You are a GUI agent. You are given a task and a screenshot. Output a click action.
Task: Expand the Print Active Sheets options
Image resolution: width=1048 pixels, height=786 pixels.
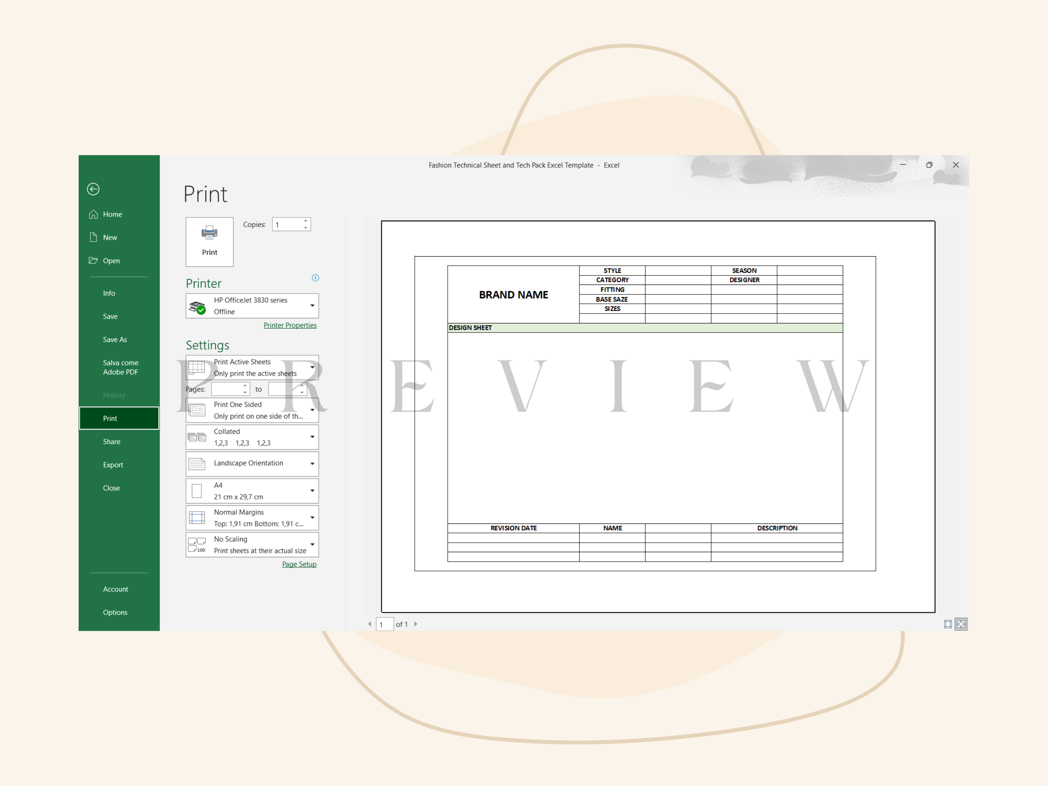pos(312,367)
